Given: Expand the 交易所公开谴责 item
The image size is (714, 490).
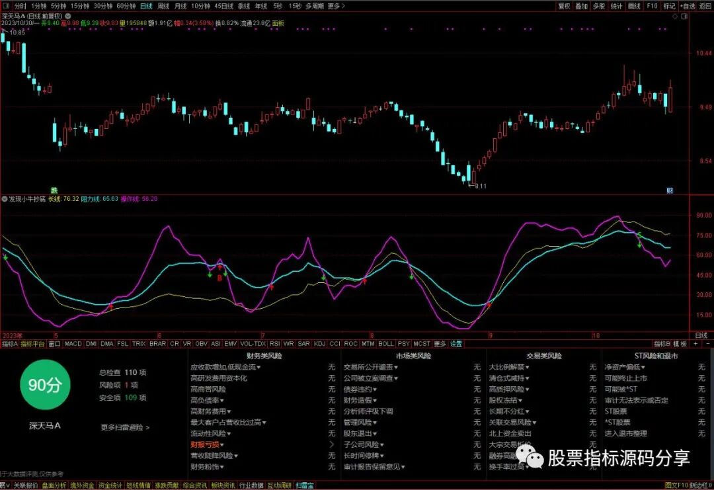Looking at the screenshot, I should pos(371,367).
